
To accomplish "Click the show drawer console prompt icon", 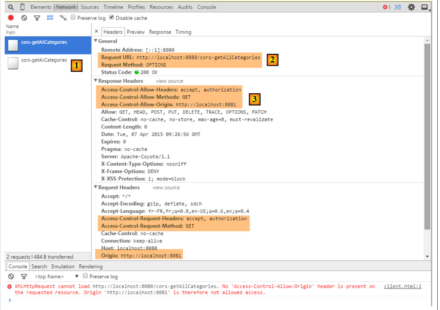I will pos(398,7).
